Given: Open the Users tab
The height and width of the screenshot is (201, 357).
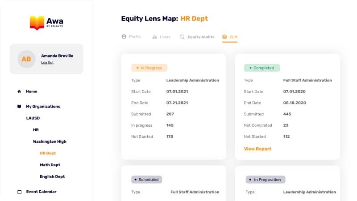Looking at the screenshot, I should coord(165,37).
